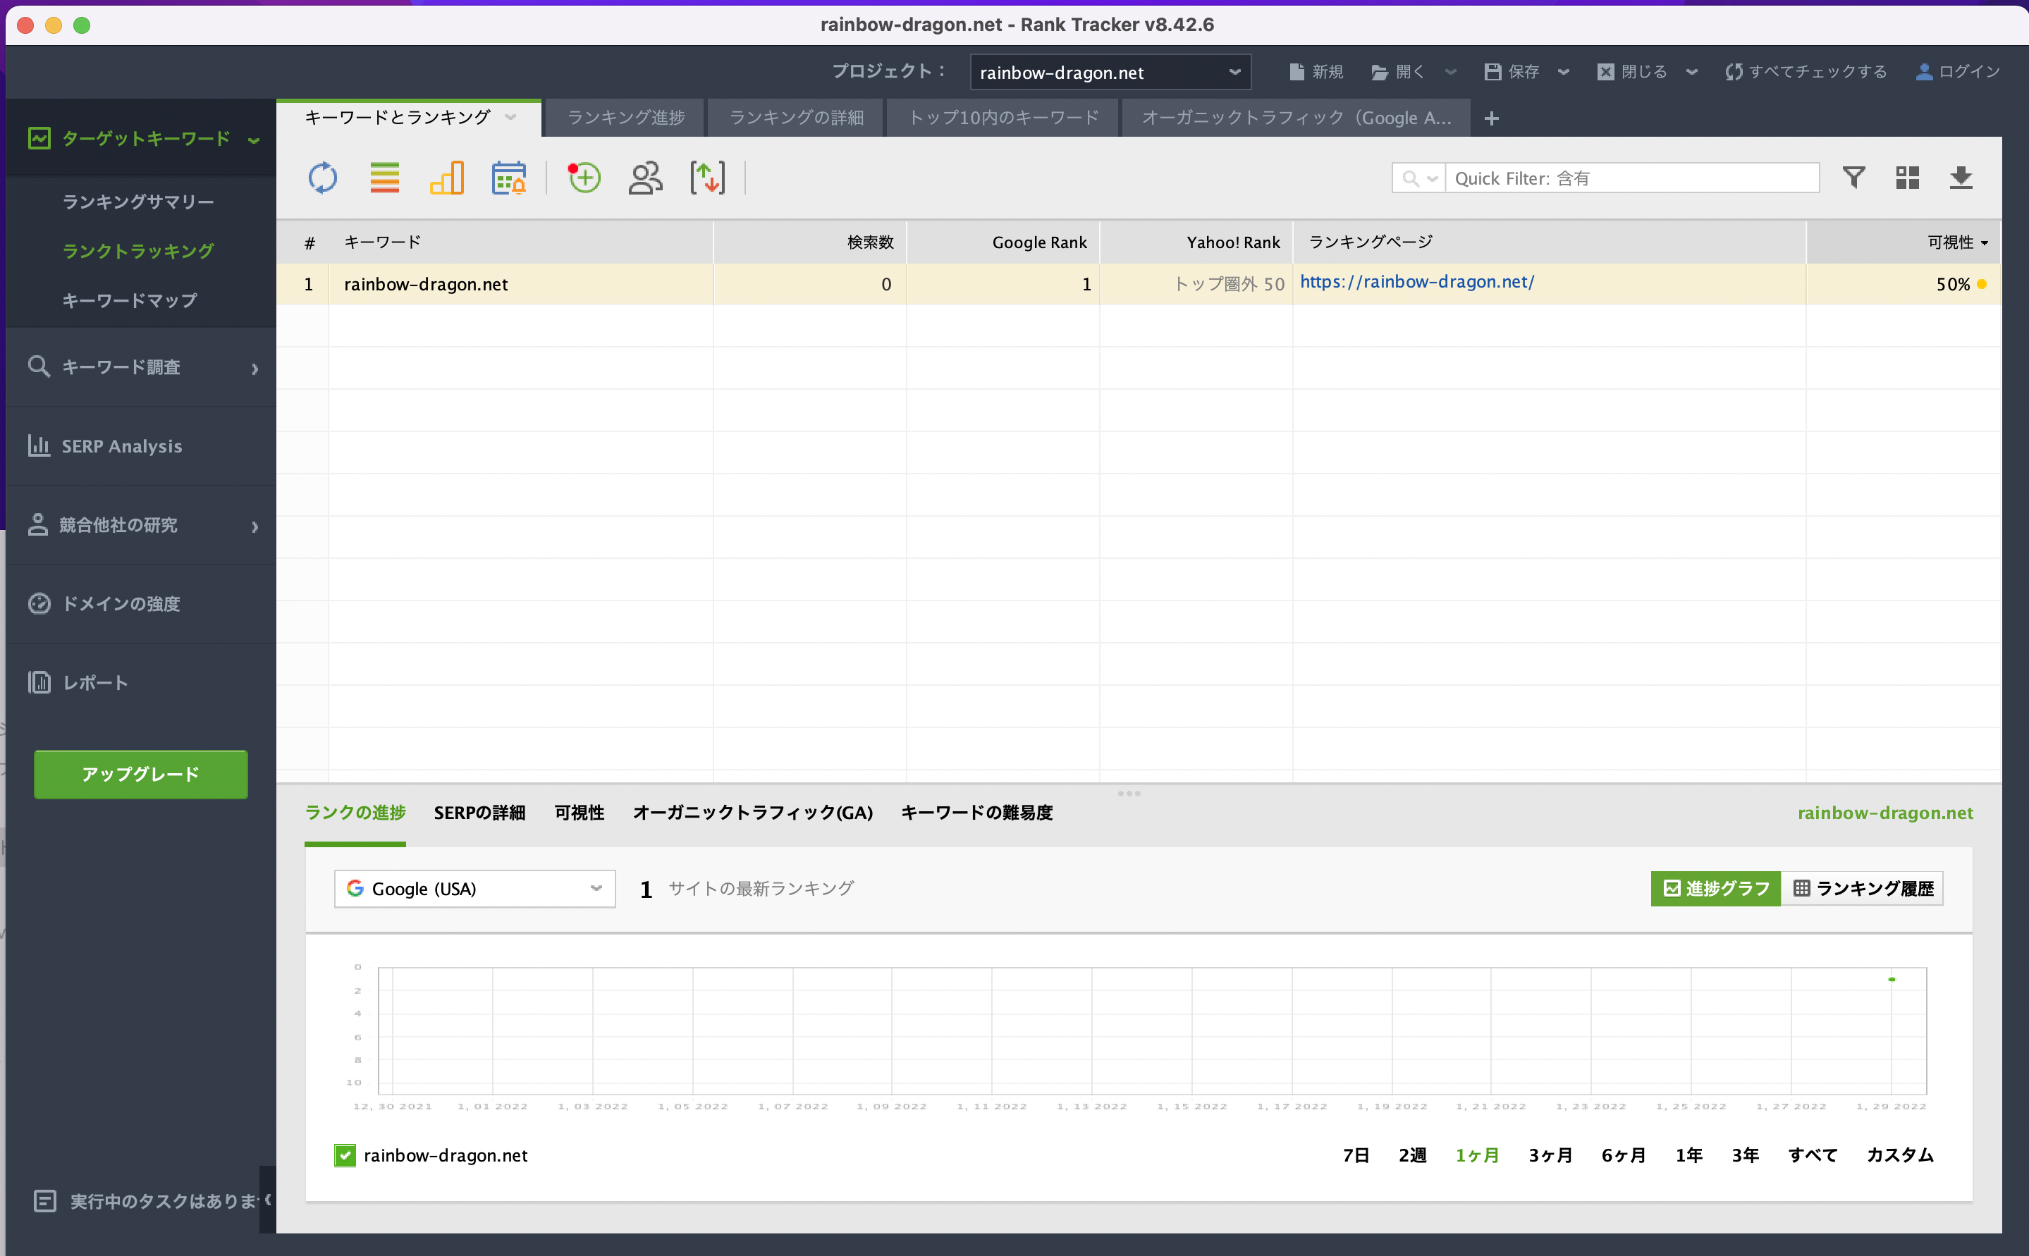
Task: Select the すべて time range
Action: click(1813, 1155)
